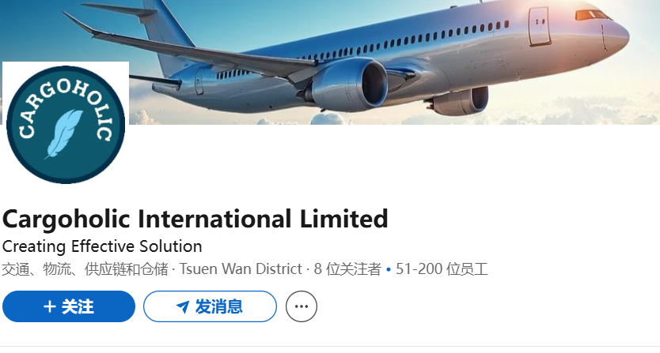660x353 pixels.
Task: Open the 51-200 位员工 employees link
Action: click(x=442, y=269)
